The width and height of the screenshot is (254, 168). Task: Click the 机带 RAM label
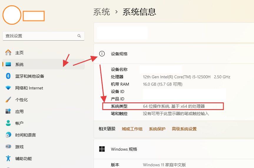pyautogui.click(x=120, y=84)
